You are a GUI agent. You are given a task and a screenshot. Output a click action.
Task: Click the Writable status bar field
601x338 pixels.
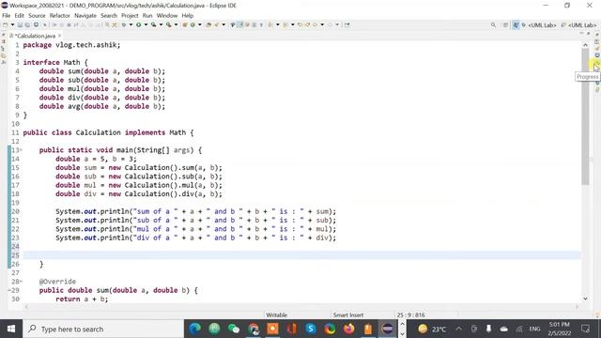(x=276, y=315)
